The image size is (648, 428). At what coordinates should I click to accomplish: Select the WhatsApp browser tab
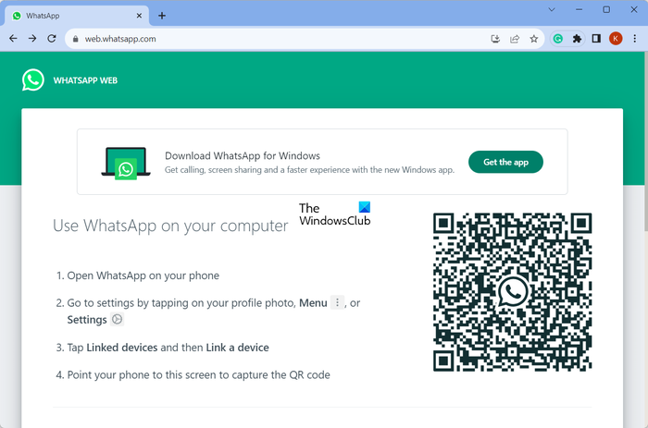(77, 16)
